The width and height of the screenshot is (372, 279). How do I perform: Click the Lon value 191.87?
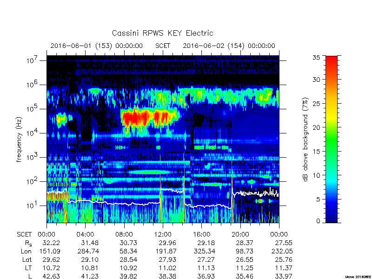[166, 252]
